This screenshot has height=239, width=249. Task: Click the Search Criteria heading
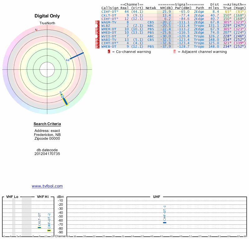click(47, 124)
